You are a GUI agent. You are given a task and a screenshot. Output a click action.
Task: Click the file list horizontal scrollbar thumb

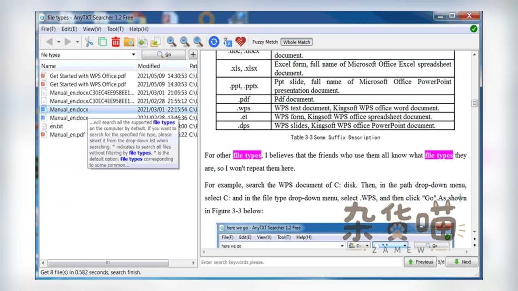tap(108, 263)
